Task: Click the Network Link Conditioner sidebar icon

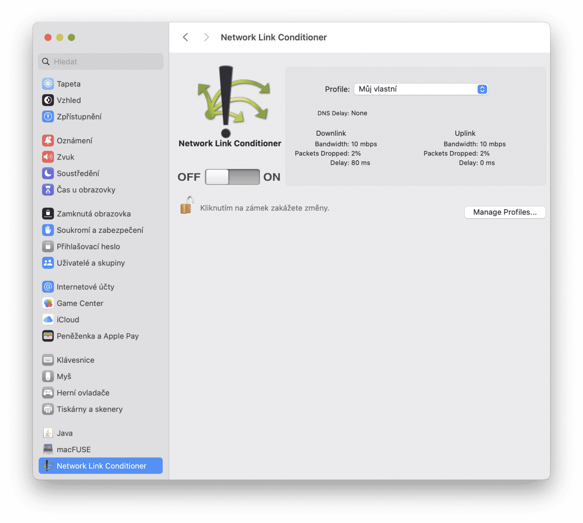Action: click(x=48, y=466)
